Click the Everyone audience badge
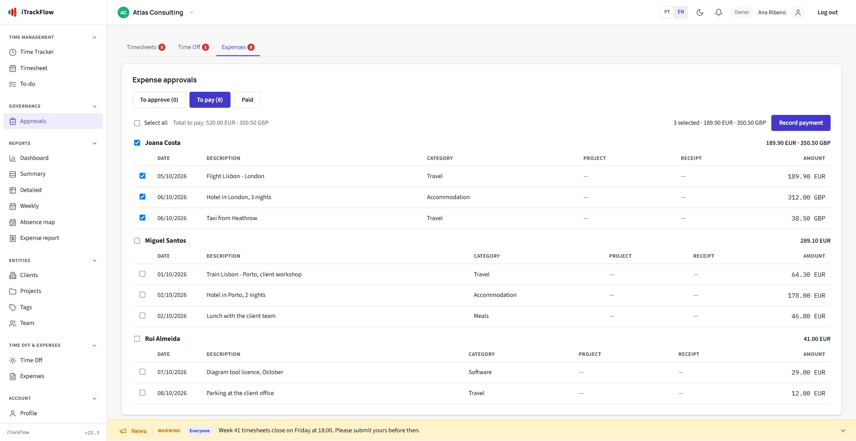Viewport: 856px width, 441px height. (199, 431)
